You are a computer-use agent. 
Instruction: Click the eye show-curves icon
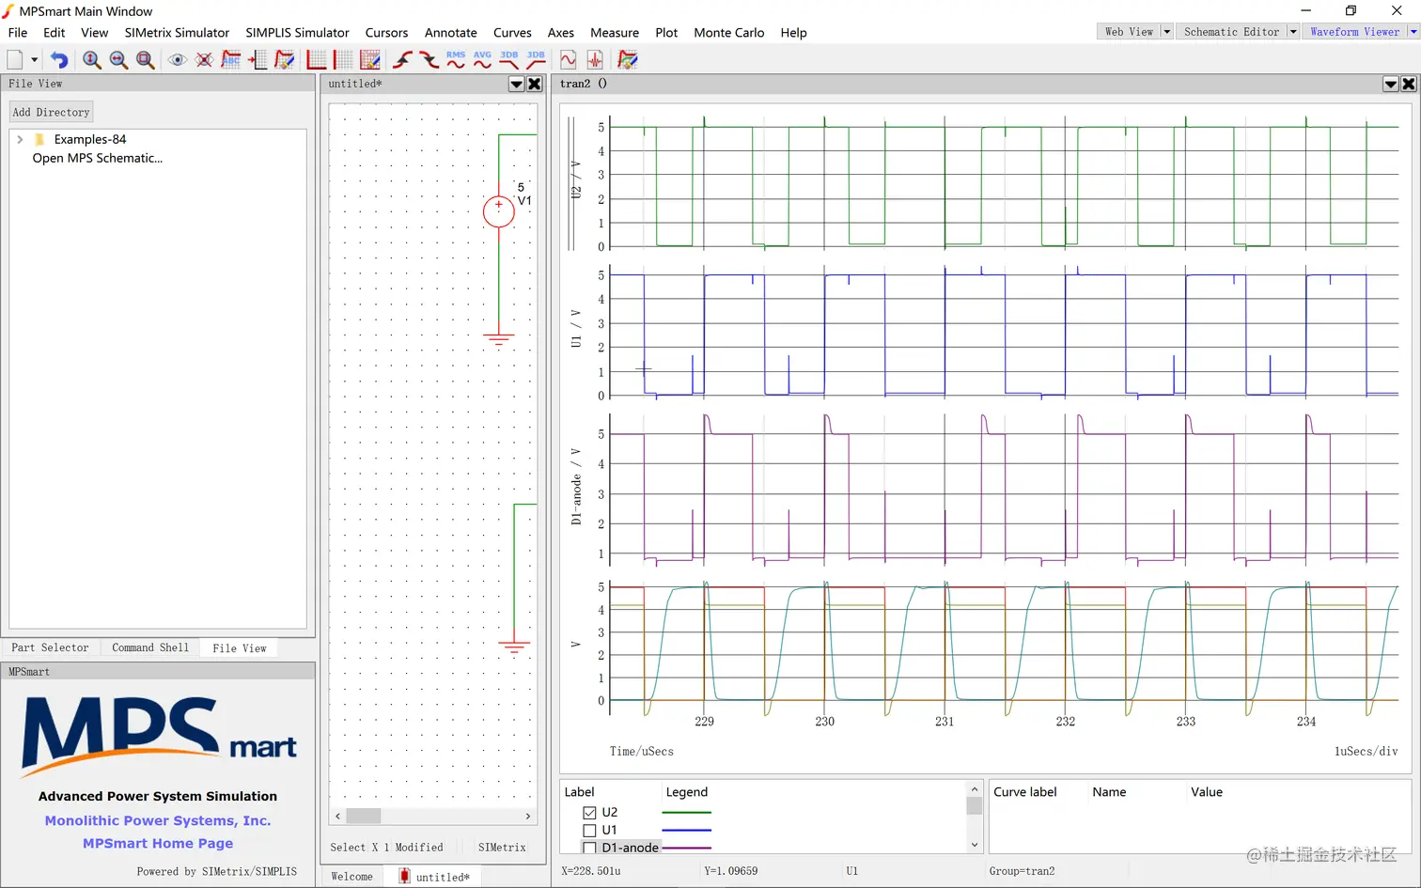point(177,60)
